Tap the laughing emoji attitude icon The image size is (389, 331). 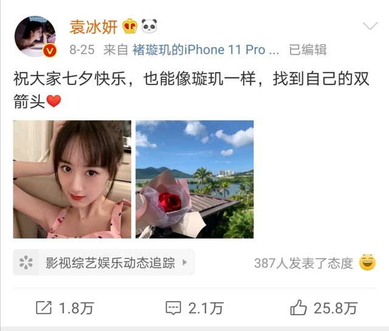coord(367,262)
